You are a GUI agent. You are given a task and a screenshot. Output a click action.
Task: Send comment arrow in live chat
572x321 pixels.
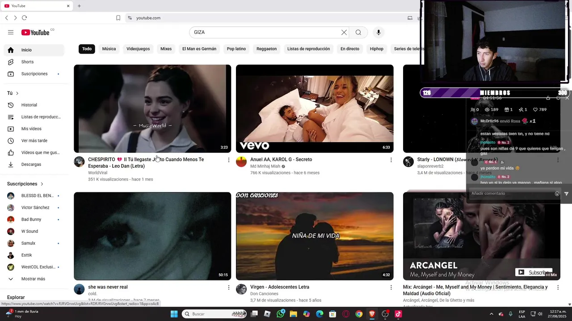coord(566,193)
